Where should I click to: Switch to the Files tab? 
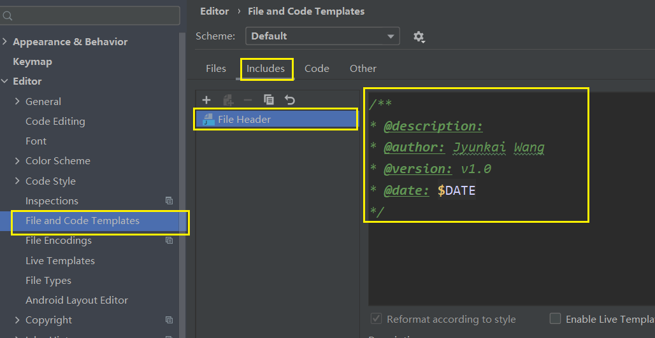coord(216,69)
